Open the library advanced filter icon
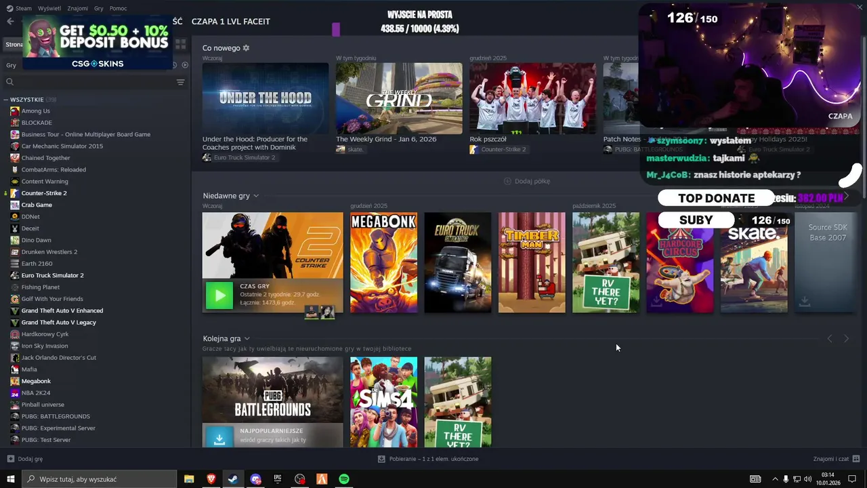This screenshot has height=488, width=867. [x=180, y=82]
